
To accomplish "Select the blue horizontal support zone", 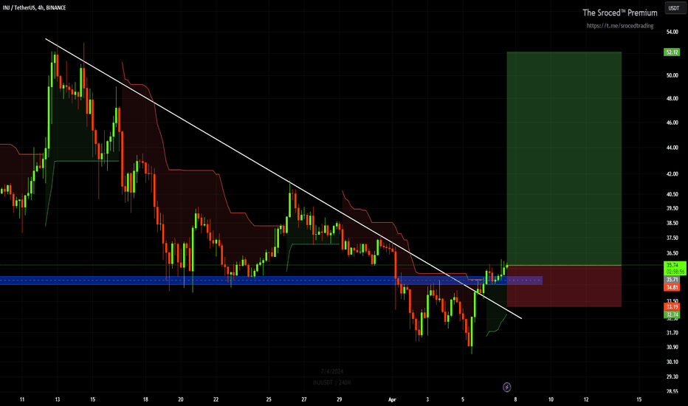I will click(271, 281).
